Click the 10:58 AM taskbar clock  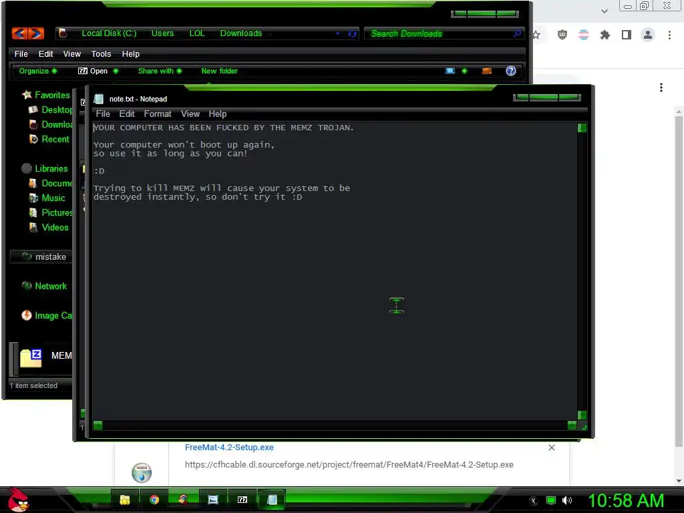625,500
